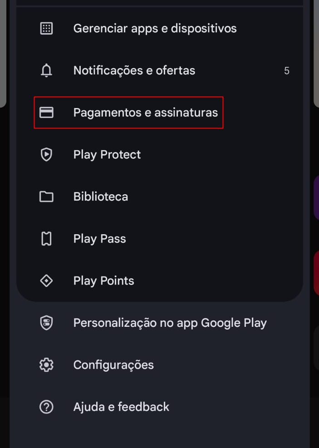Tap the Biblioteca folder icon
319x448 pixels.
click(46, 197)
